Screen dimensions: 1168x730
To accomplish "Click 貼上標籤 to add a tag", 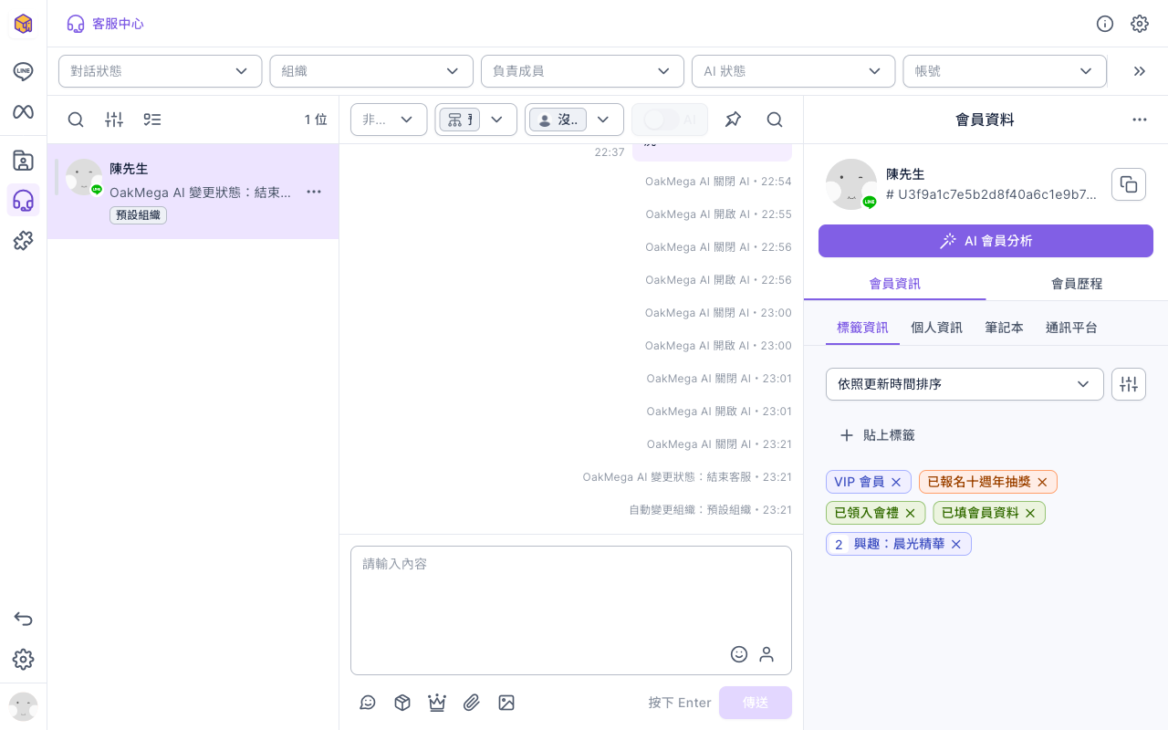I will point(876,435).
